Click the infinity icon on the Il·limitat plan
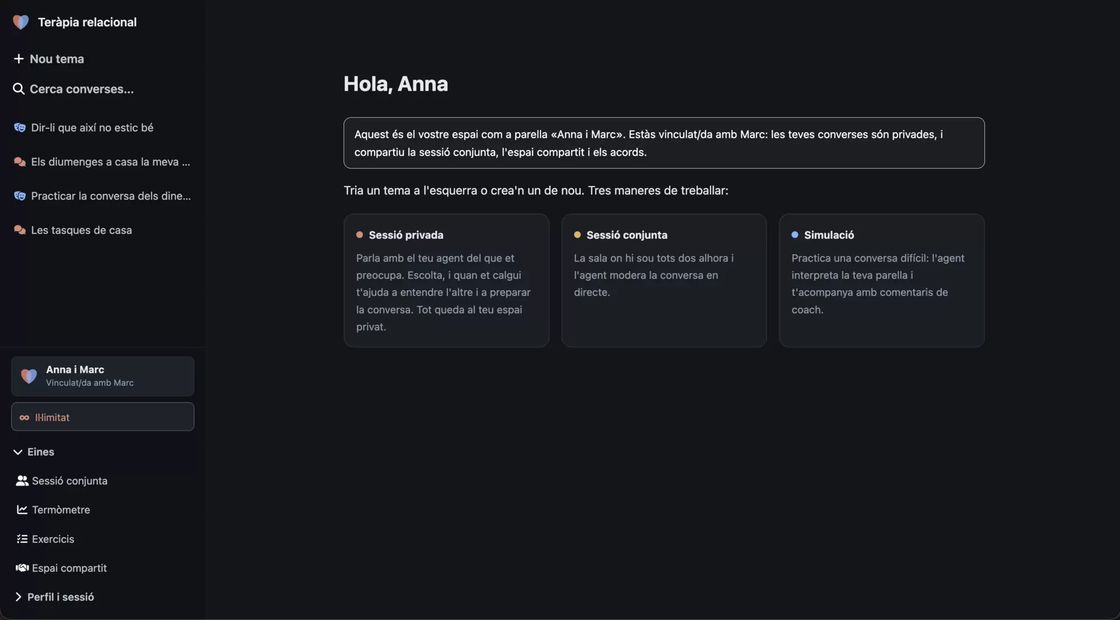This screenshot has width=1120, height=620. (24, 417)
